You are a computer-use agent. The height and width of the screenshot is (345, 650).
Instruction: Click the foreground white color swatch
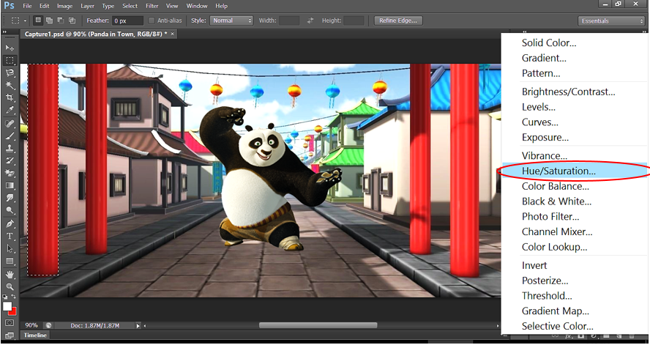(7, 307)
